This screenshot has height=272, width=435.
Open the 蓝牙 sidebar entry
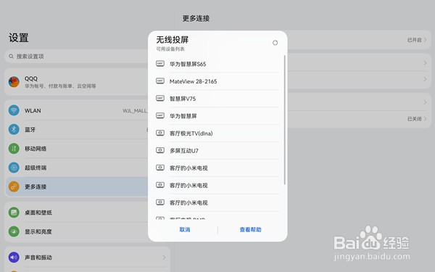[x=77, y=129]
